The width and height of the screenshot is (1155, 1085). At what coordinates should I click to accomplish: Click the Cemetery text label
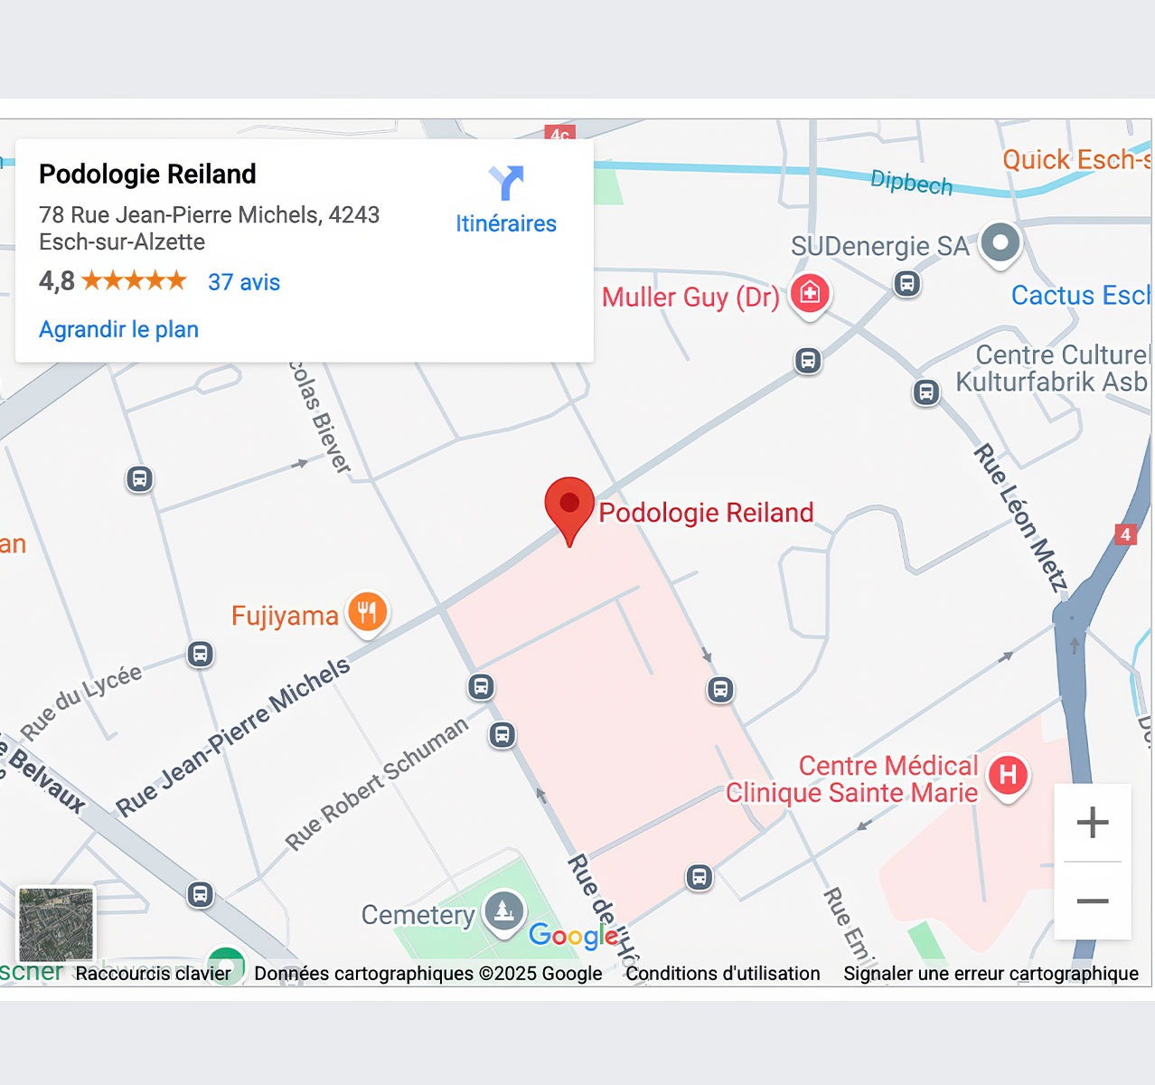point(418,915)
